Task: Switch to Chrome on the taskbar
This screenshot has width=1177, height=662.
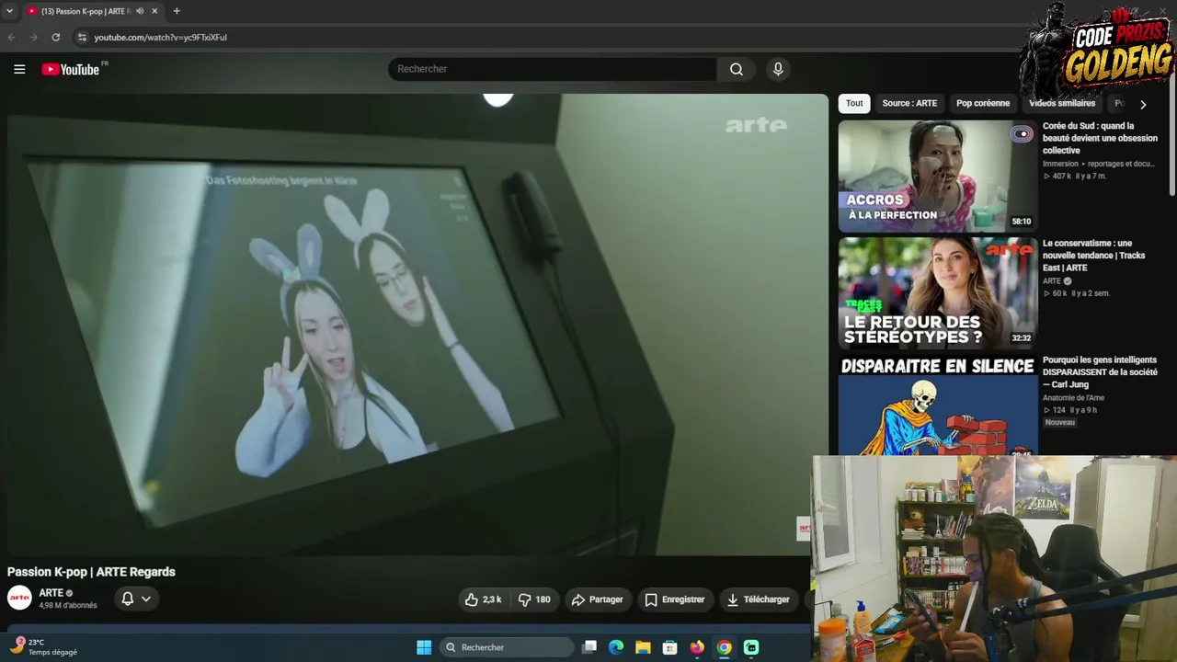Action: point(725,647)
